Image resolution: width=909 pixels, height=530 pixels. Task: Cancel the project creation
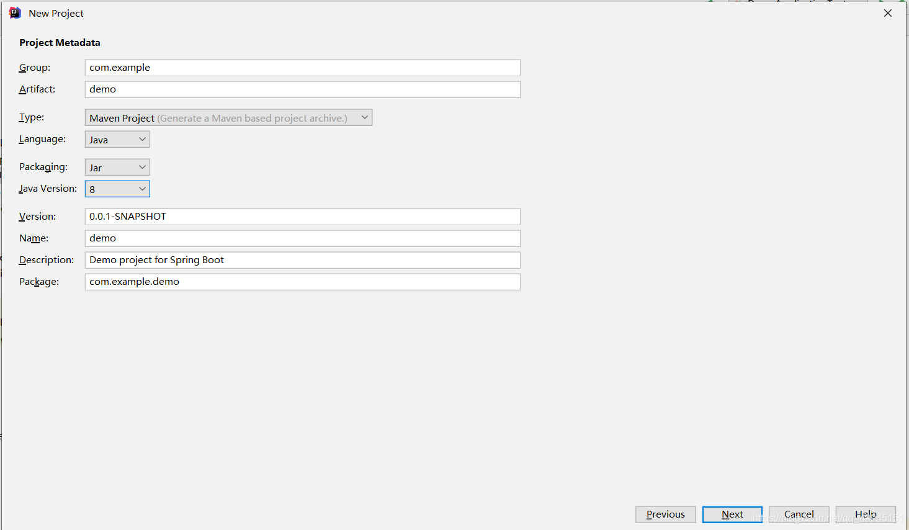(799, 514)
